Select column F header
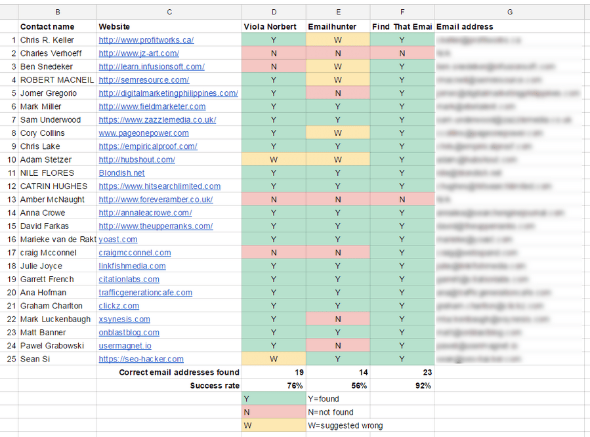The height and width of the screenshot is (437, 590). [x=402, y=12]
